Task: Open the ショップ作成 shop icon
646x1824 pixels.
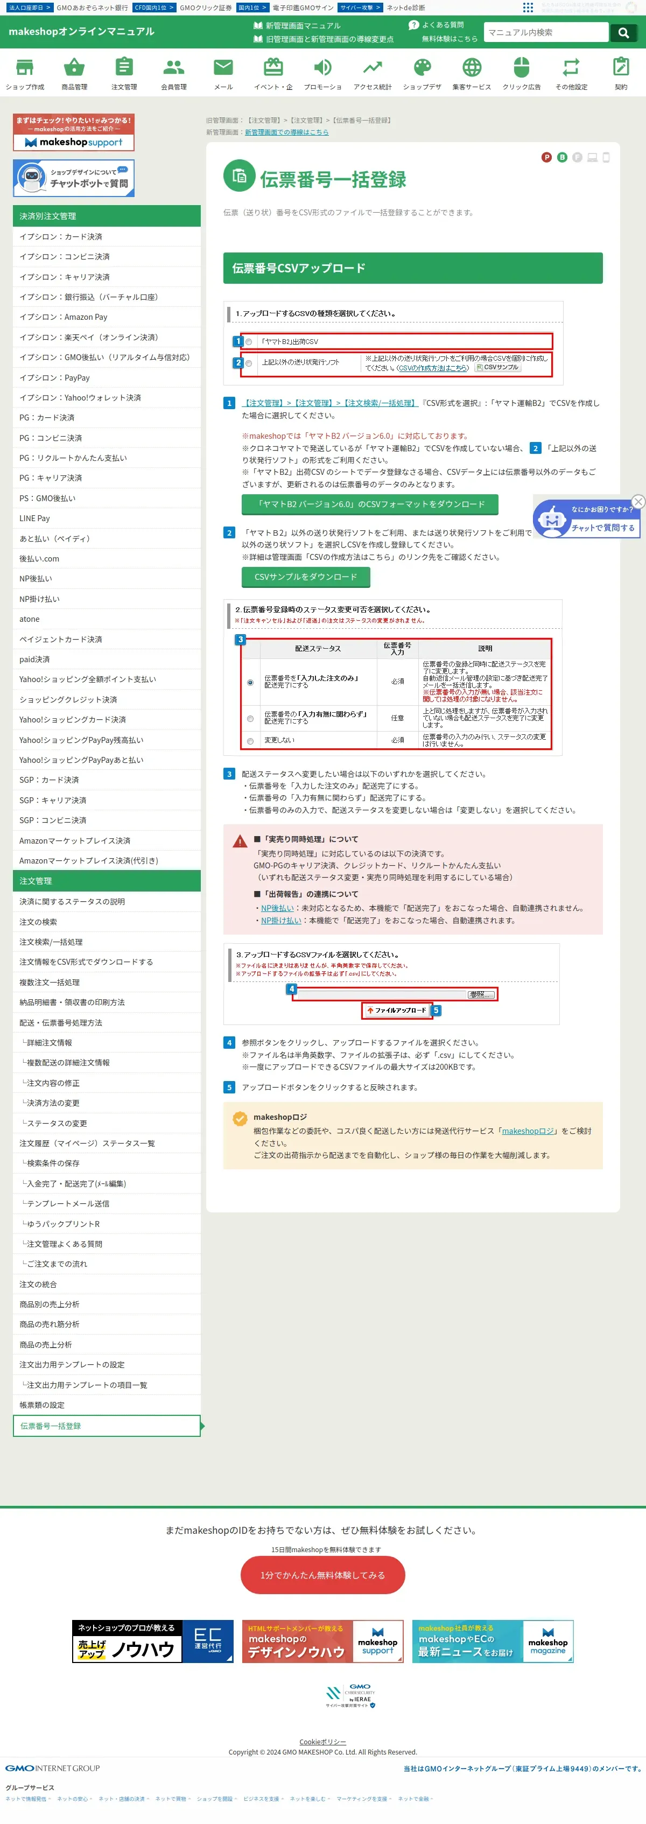Action: pyautogui.click(x=25, y=67)
